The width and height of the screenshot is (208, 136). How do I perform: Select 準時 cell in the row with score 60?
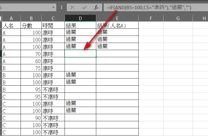click(x=53, y=61)
